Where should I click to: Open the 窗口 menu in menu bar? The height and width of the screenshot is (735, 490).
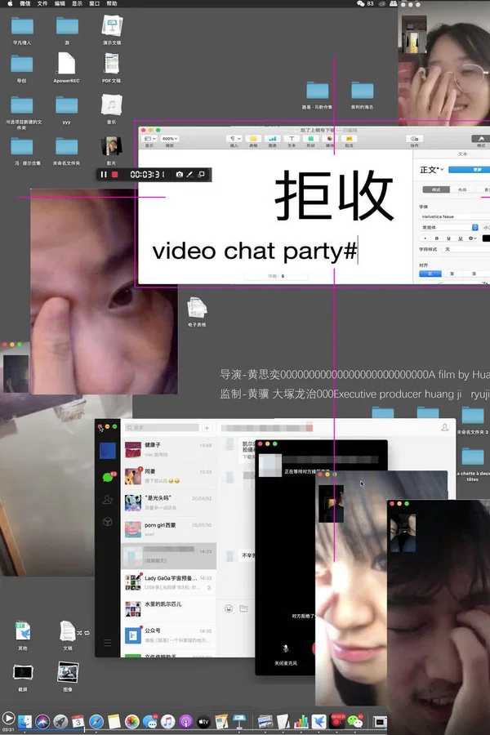[x=94, y=3]
